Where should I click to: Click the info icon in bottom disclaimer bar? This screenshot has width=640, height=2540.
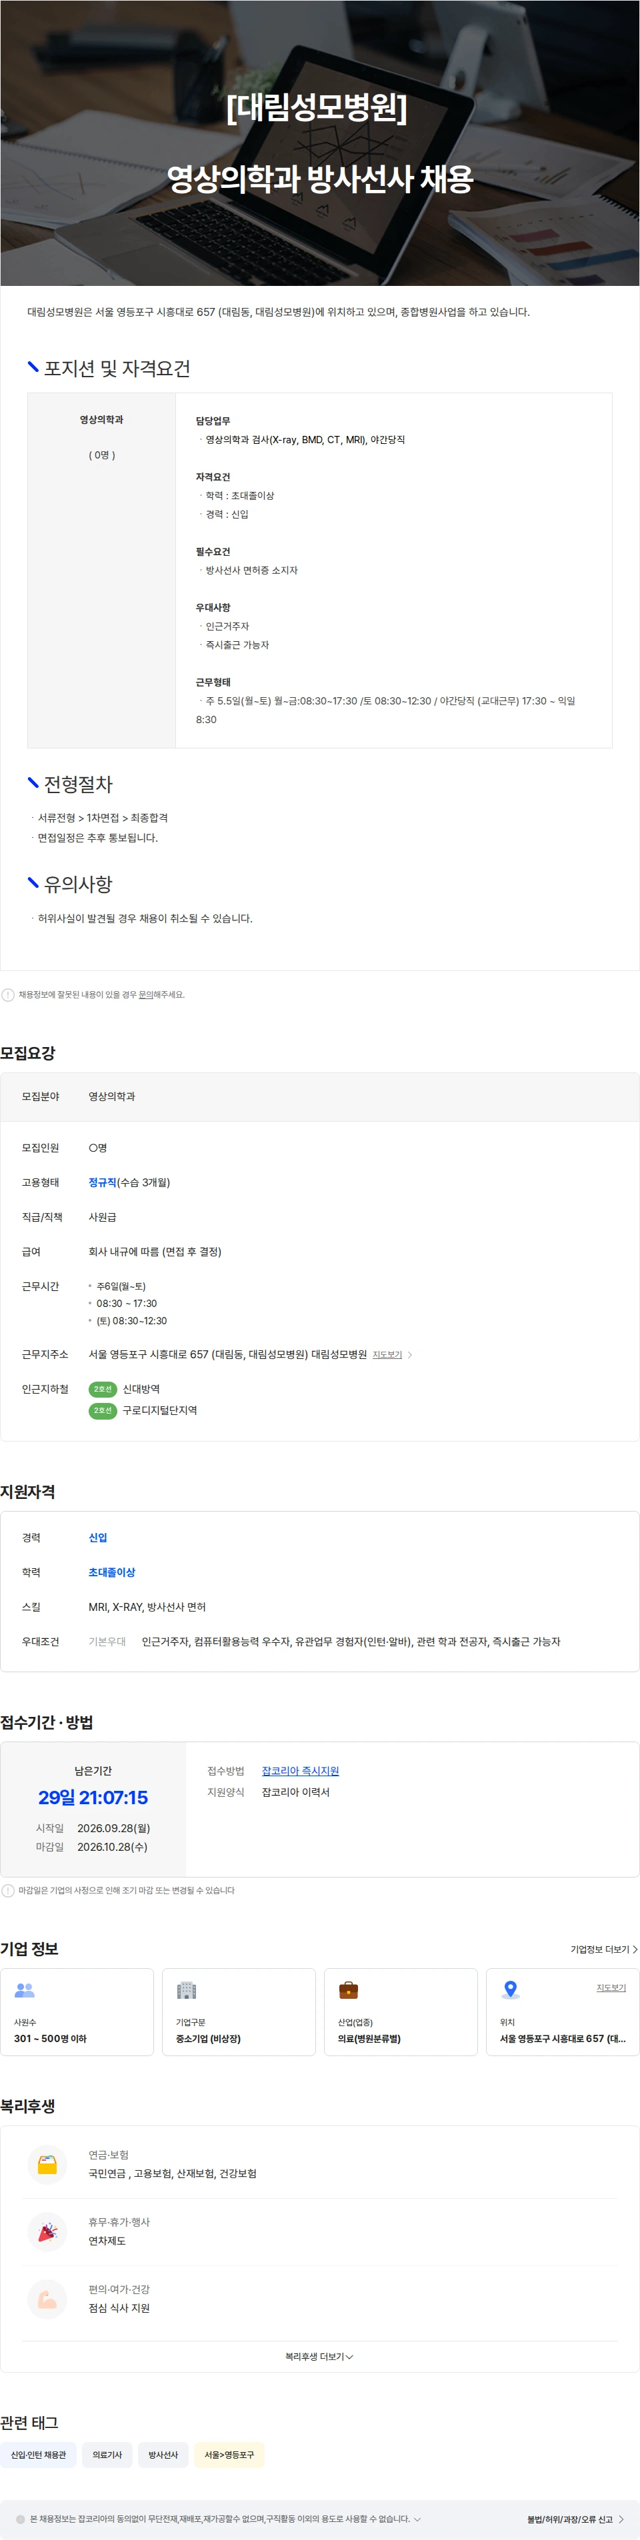pos(21,2518)
